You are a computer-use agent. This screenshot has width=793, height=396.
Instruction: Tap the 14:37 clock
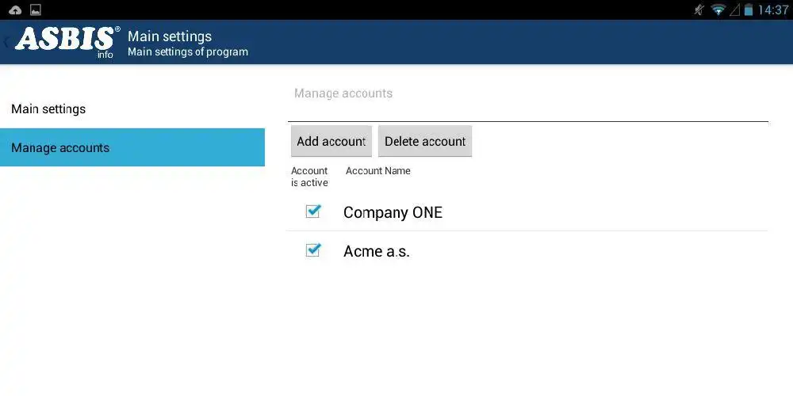point(772,10)
